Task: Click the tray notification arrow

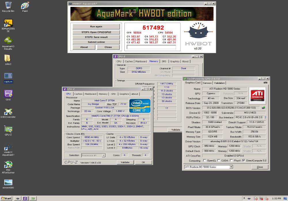Action: pos(244,198)
